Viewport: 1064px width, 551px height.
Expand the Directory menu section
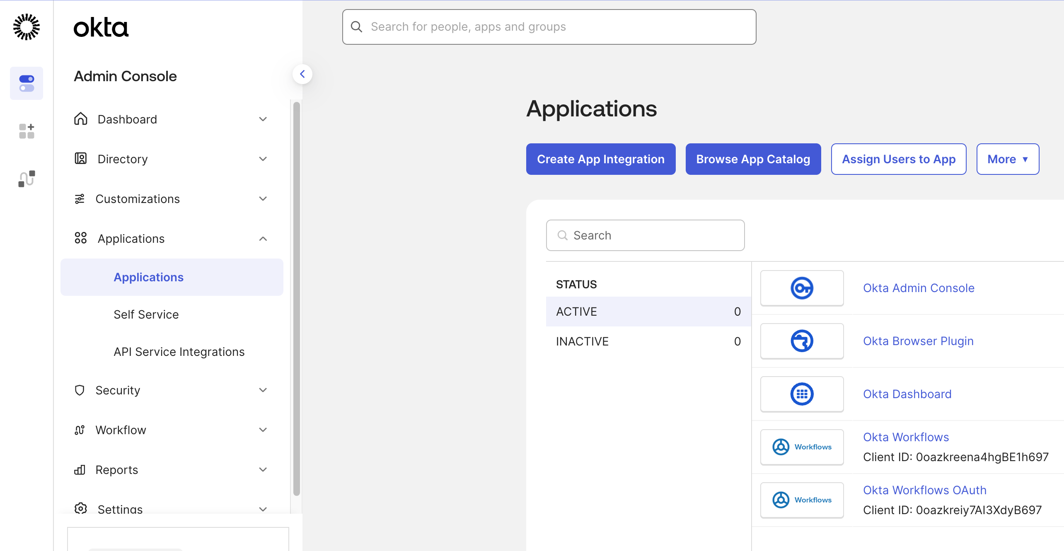coord(171,159)
